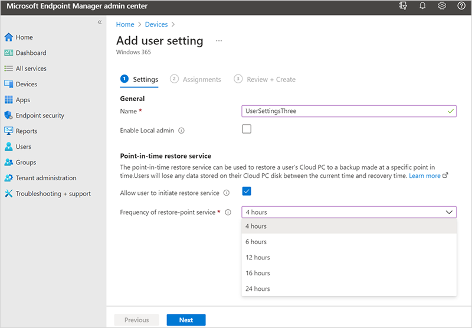The image size is (472, 328).
Task: Open the settings gear icon
Action: (442, 6)
